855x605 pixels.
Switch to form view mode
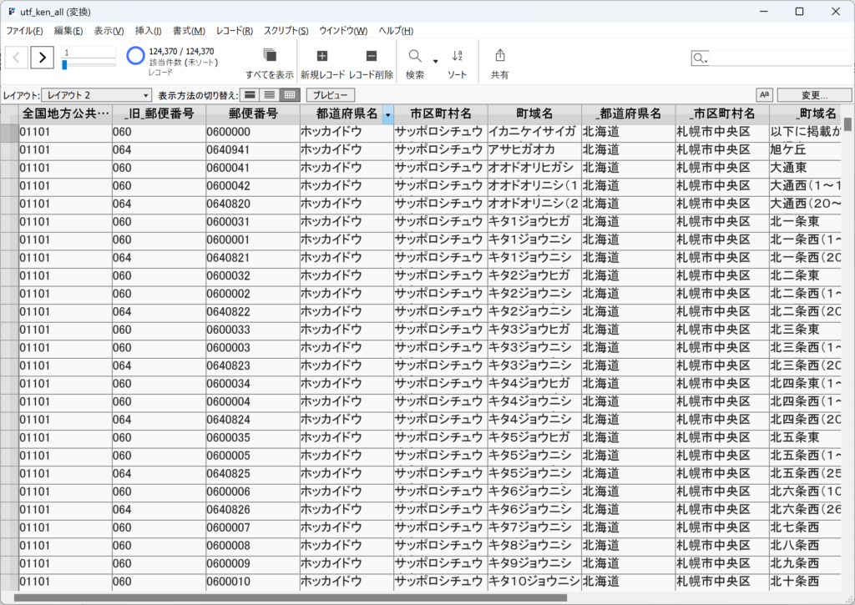(250, 95)
